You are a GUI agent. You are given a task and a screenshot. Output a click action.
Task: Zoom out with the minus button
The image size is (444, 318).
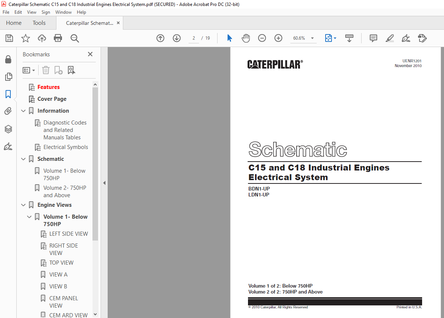click(262, 38)
